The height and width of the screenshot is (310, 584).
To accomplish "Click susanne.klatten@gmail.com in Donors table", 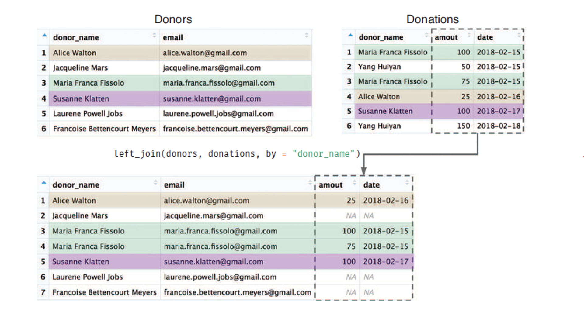I will pos(212,99).
